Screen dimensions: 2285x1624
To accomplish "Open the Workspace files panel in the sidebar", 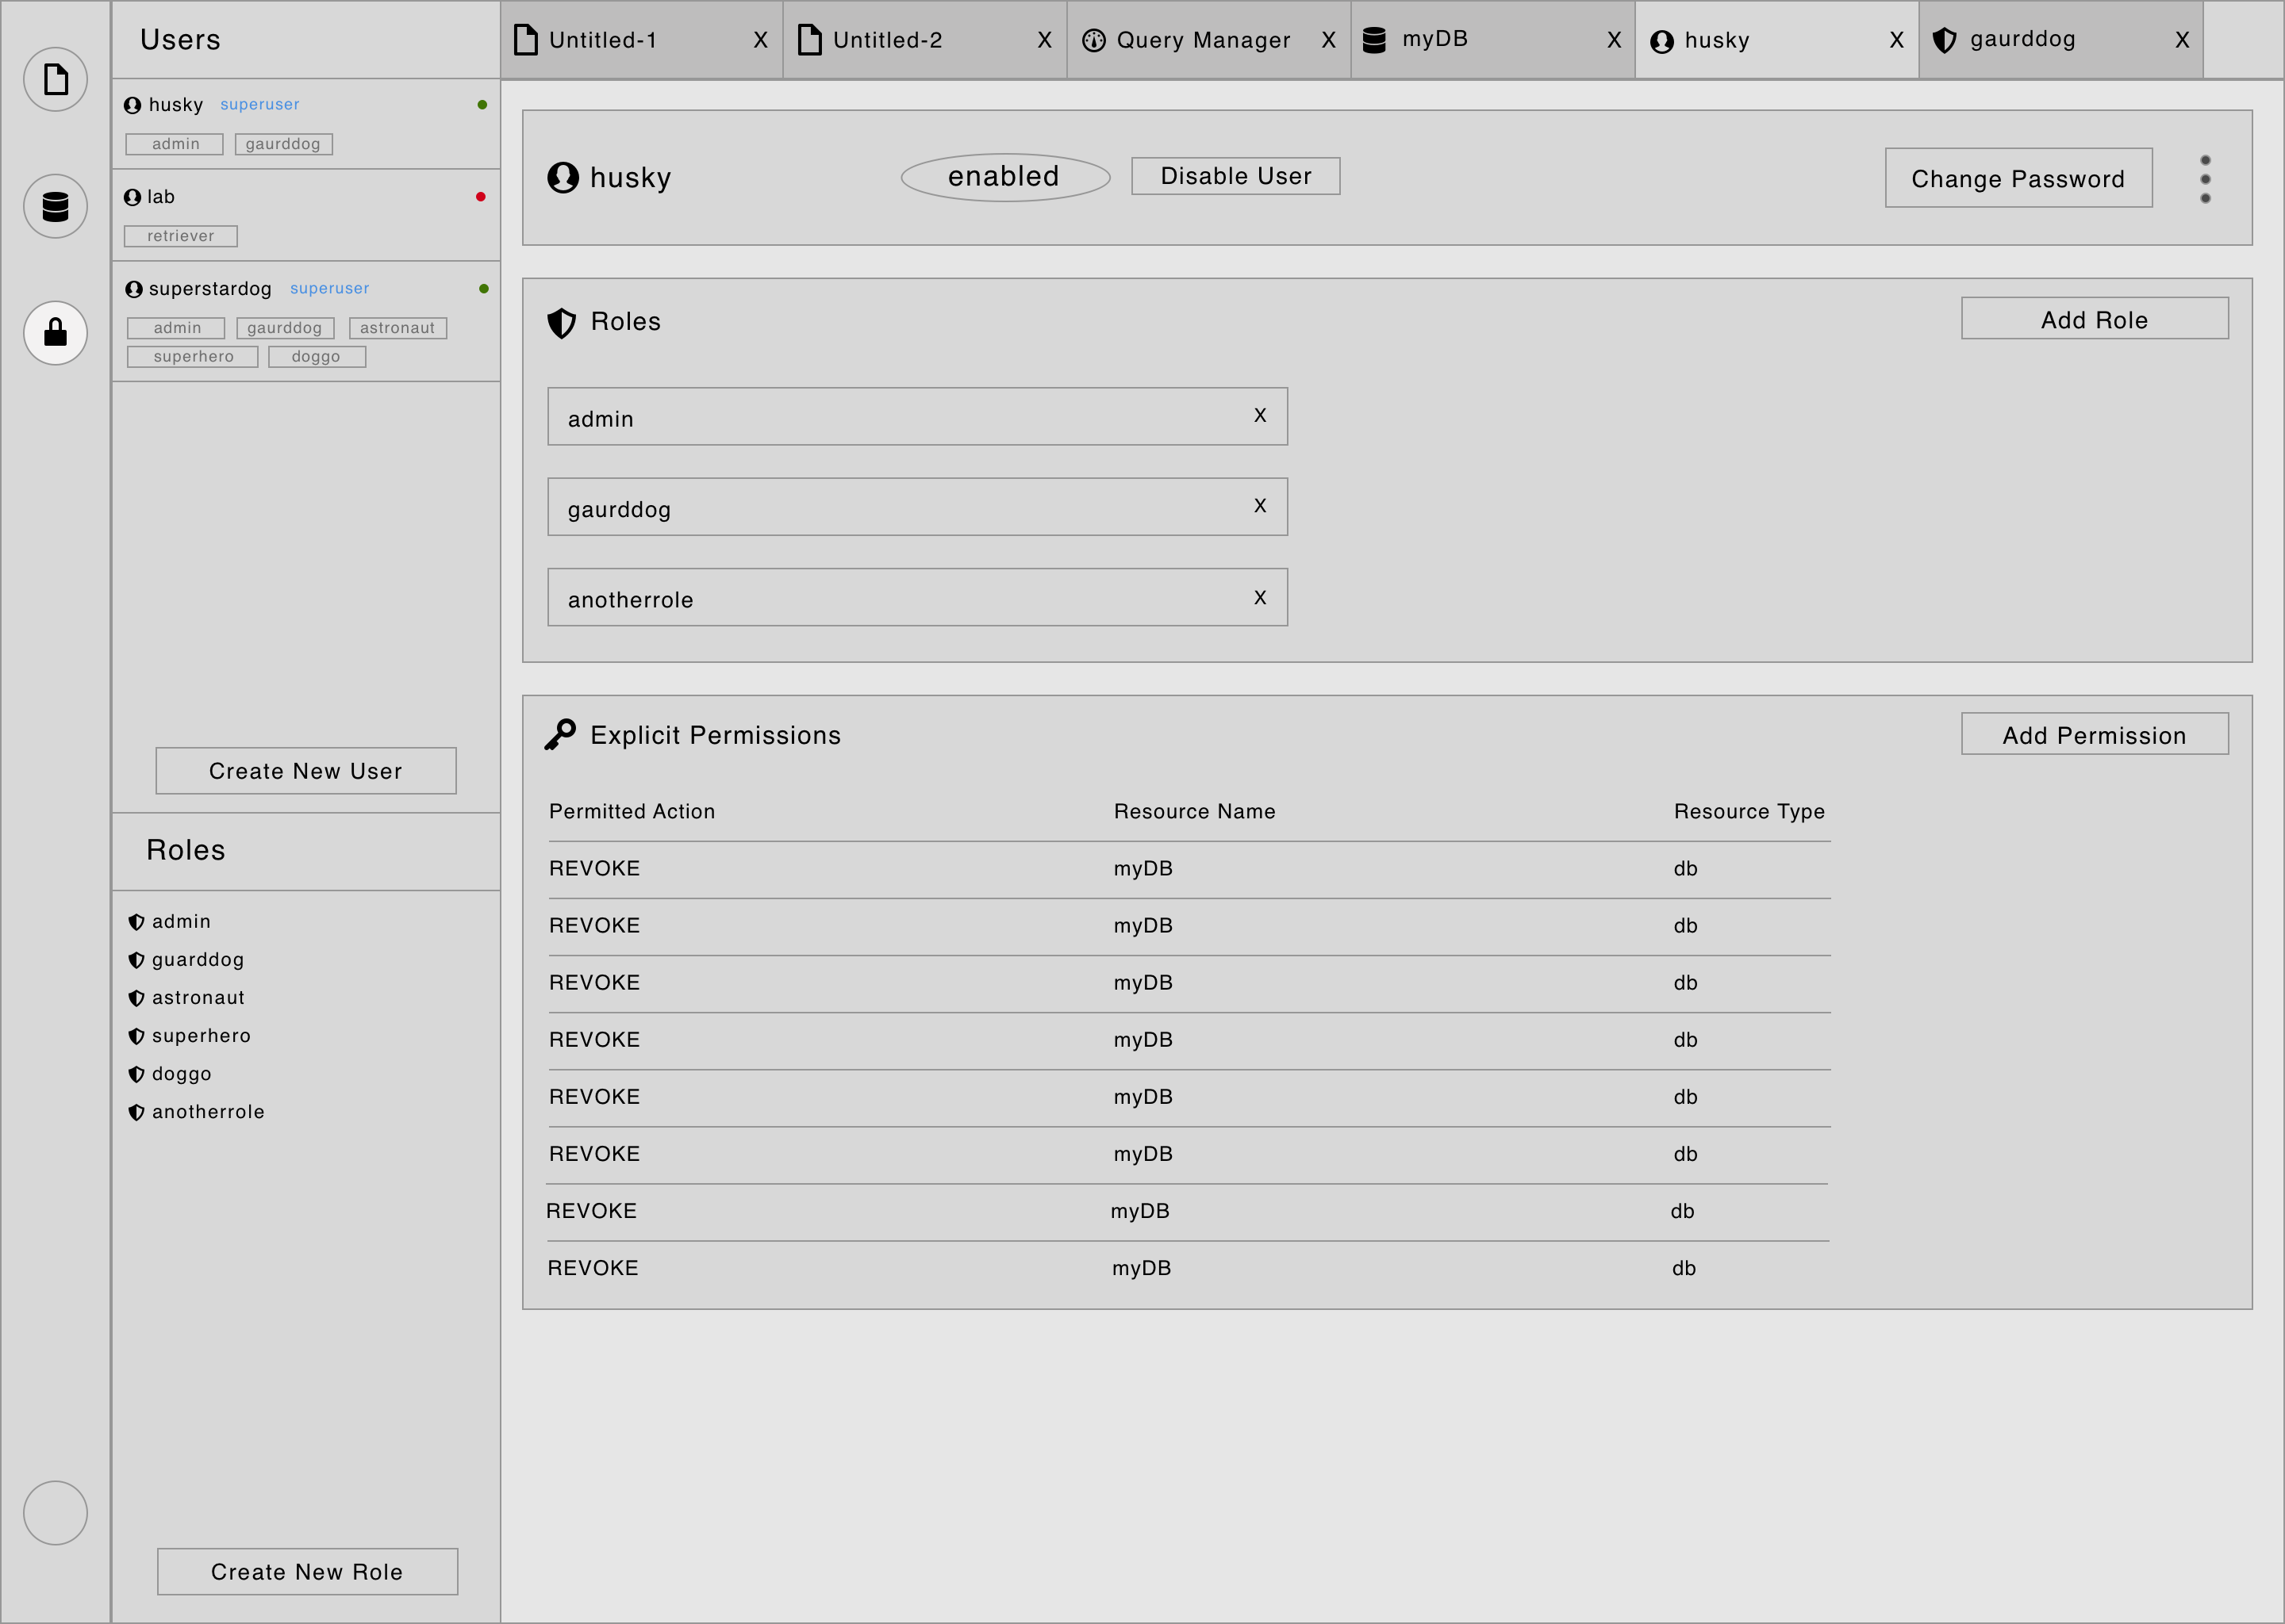I will (x=55, y=79).
